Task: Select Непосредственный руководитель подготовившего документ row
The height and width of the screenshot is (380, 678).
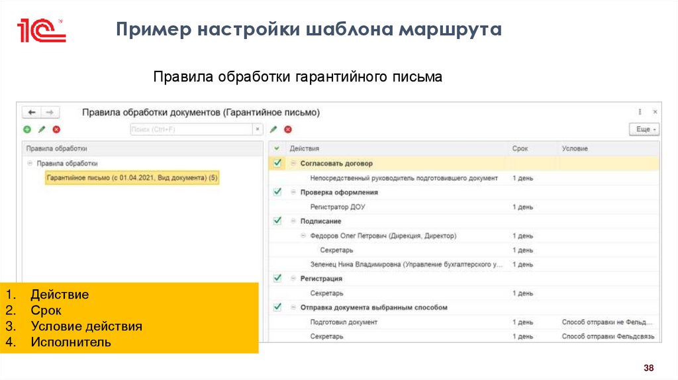Action: click(464, 177)
